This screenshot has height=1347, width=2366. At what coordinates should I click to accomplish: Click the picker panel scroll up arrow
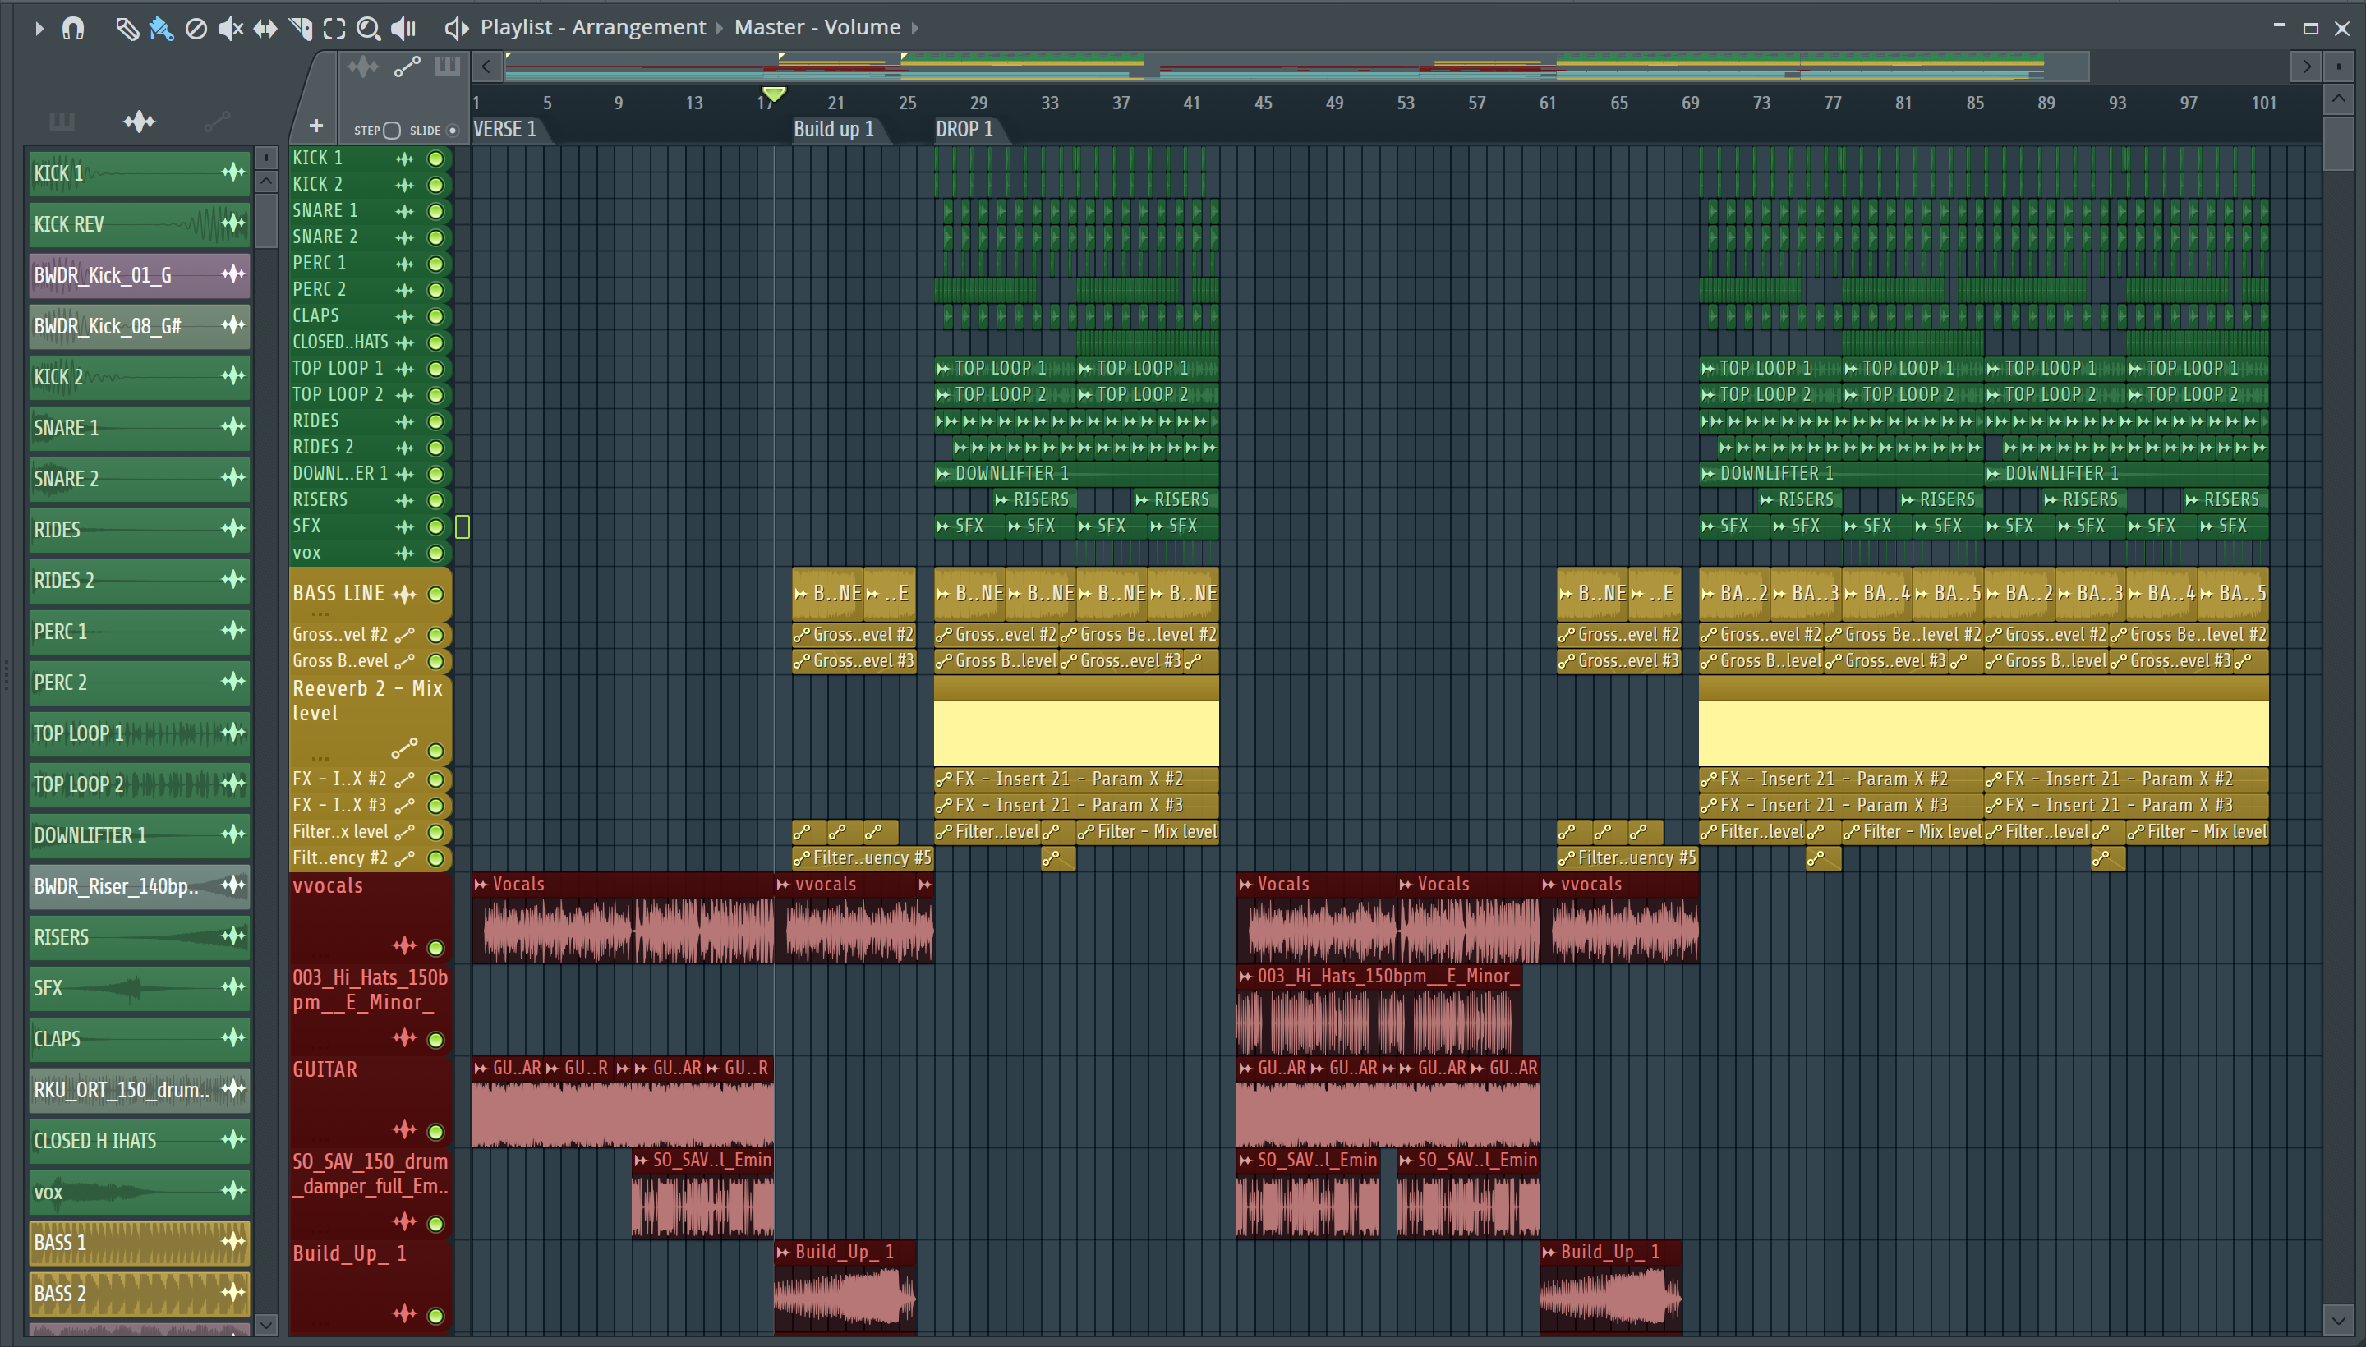coord(265,181)
